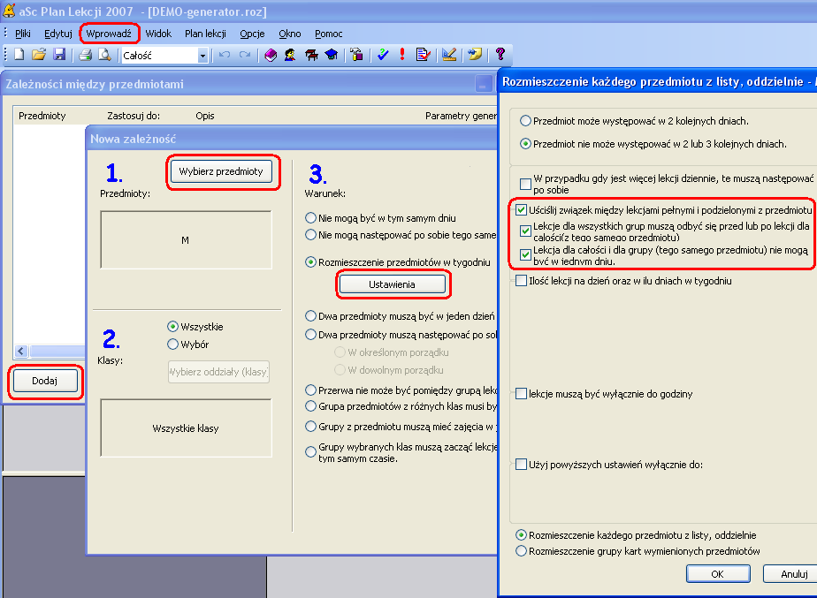
Task: Select 'Grupy z przedmiotu muszą mieć zajęcia'
Action: (x=310, y=427)
